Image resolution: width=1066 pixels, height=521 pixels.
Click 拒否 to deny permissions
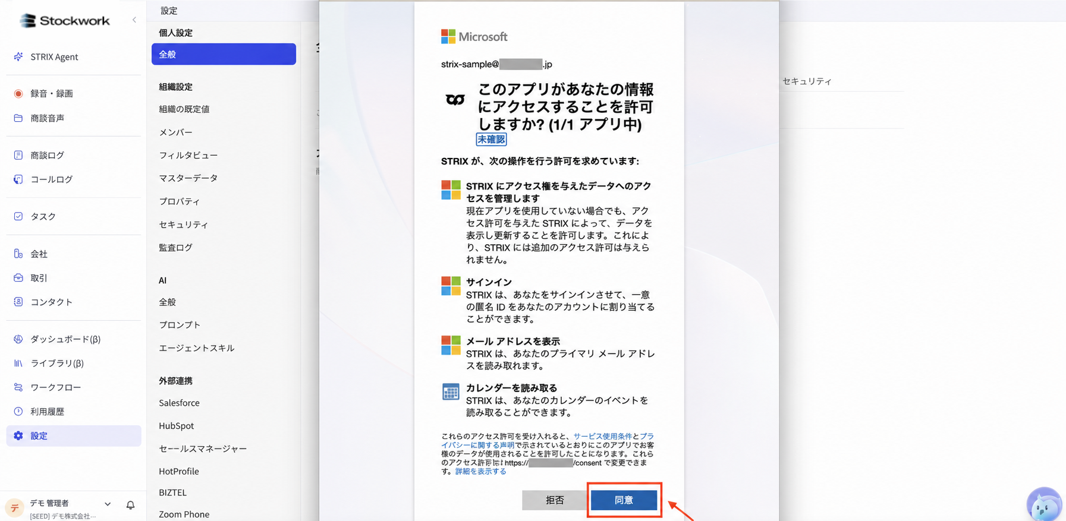pyautogui.click(x=554, y=500)
